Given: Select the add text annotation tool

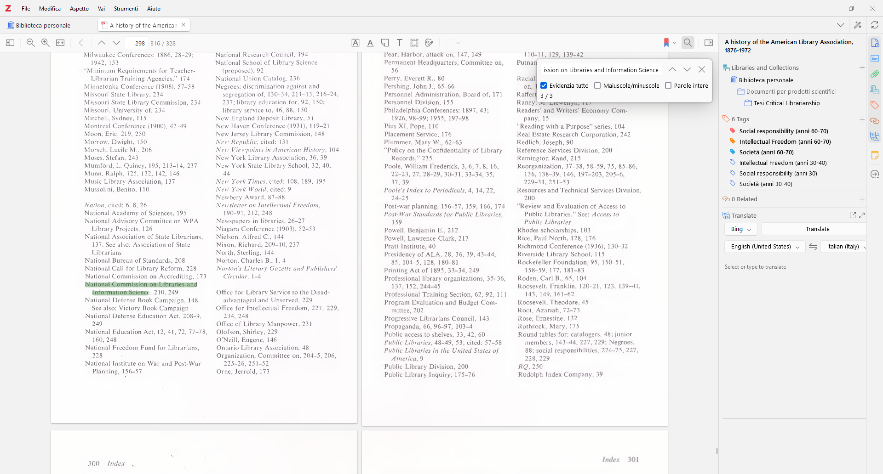Looking at the screenshot, I should click(400, 43).
